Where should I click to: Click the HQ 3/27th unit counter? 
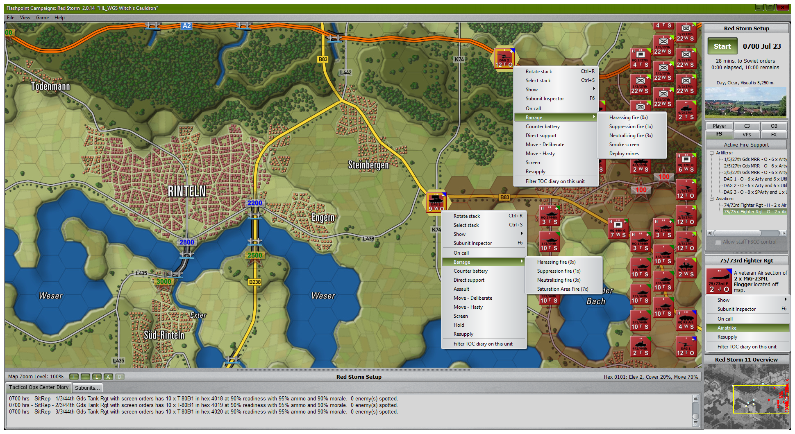641,58
